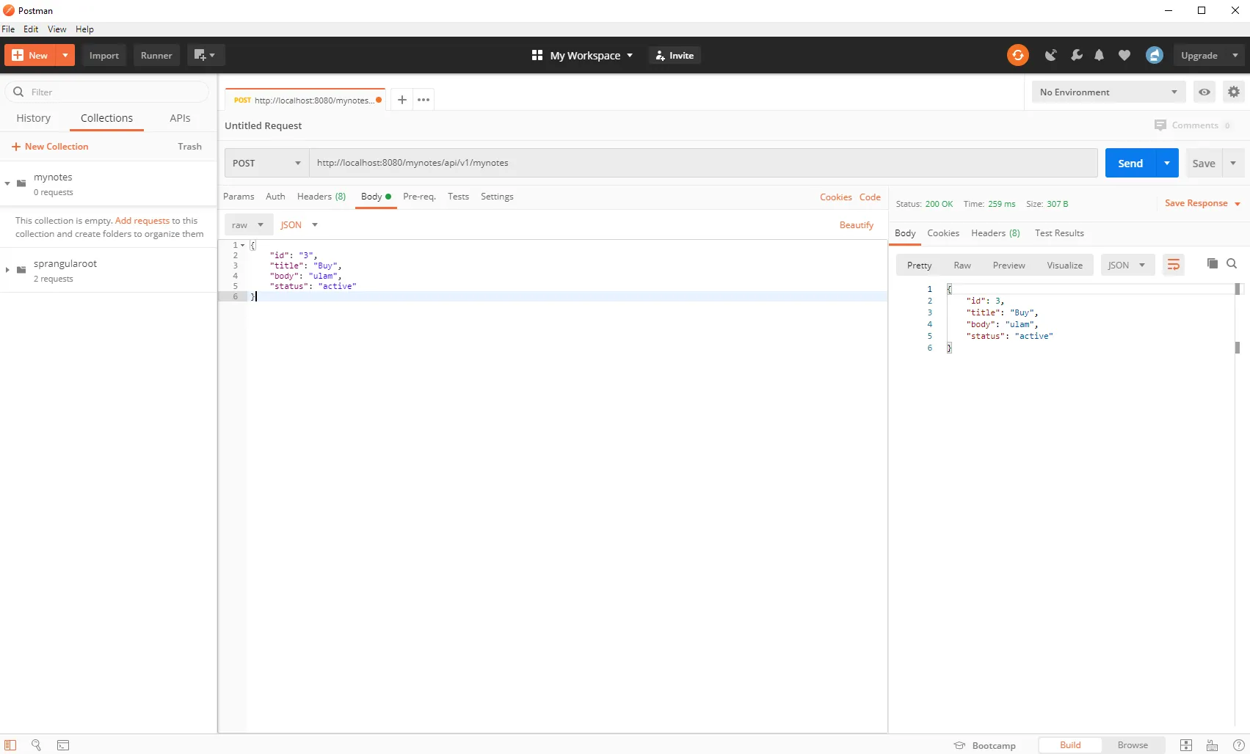Open the capture requests satellite icon
The image size is (1250, 754).
coord(1050,55)
